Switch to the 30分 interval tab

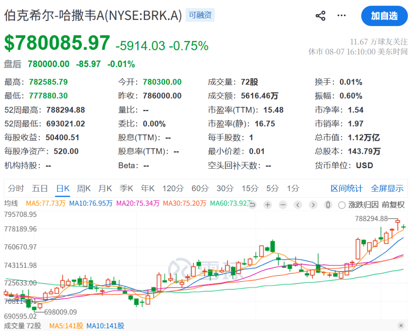225,188
